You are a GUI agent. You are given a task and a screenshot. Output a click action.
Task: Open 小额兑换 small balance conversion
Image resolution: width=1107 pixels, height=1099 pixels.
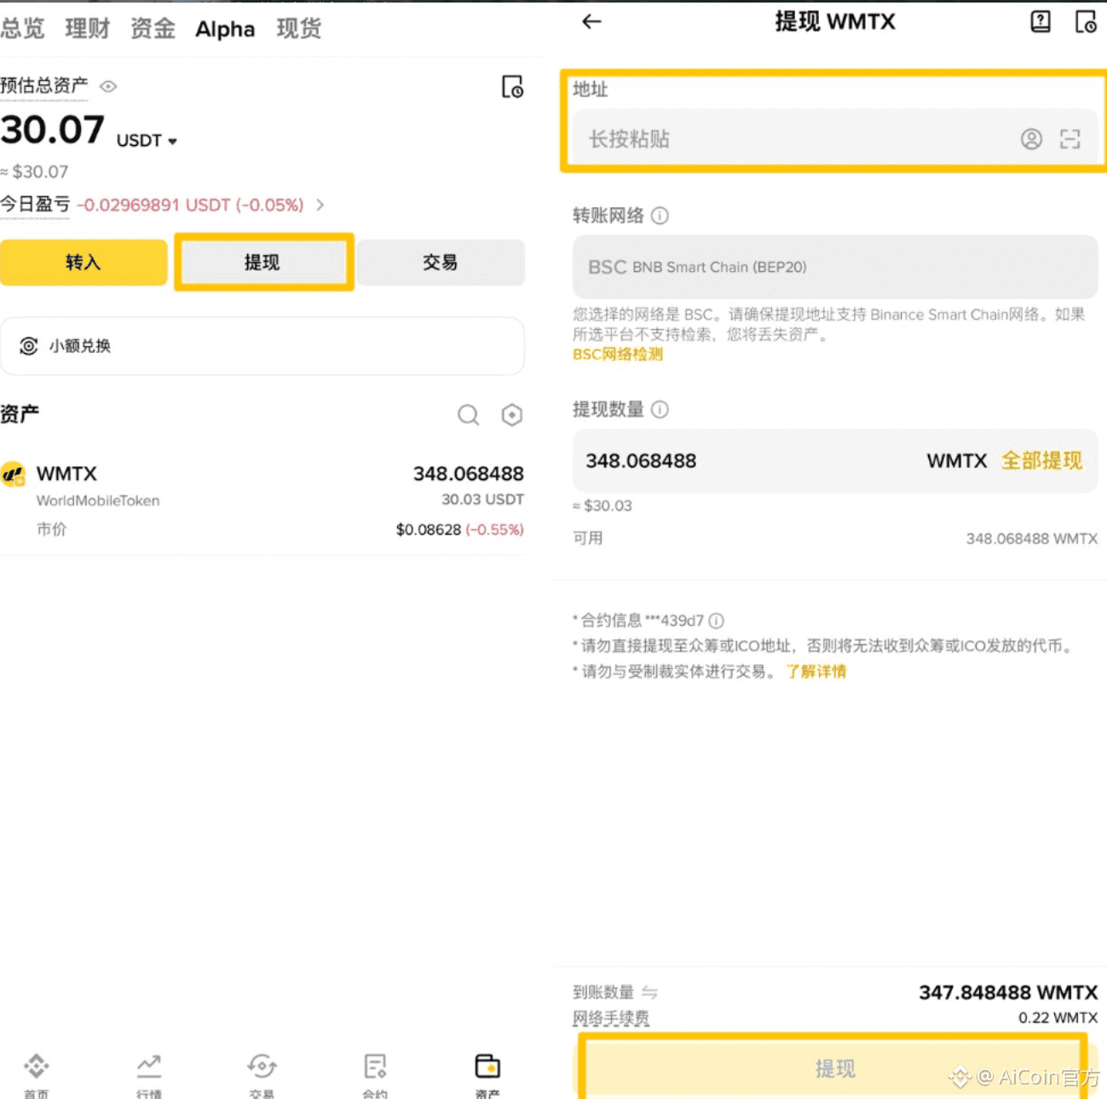click(x=262, y=346)
